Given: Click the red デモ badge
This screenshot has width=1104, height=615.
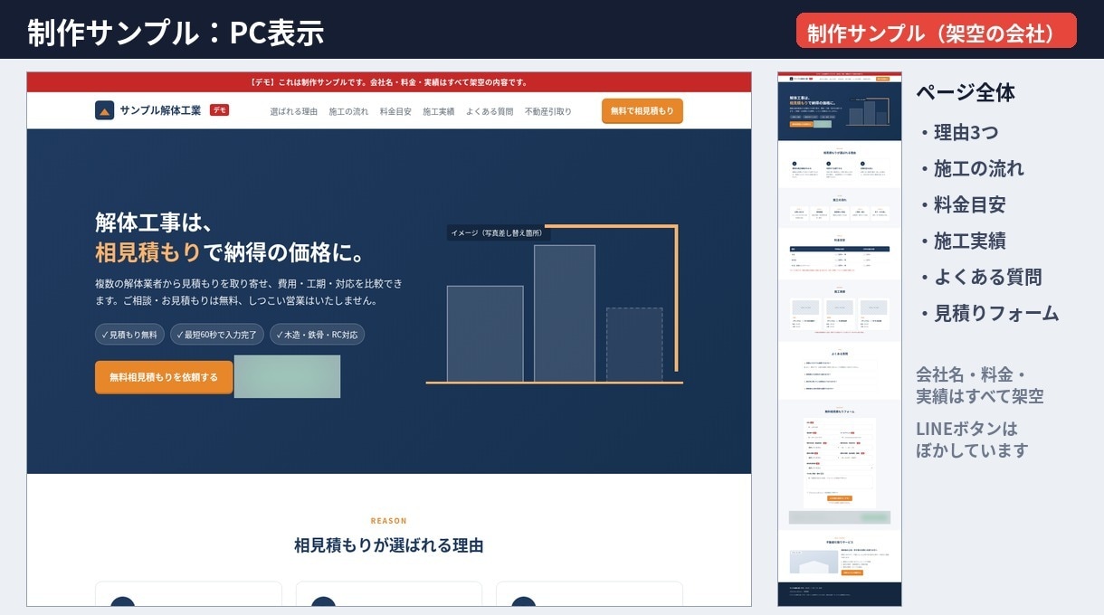Looking at the screenshot, I should point(219,110).
